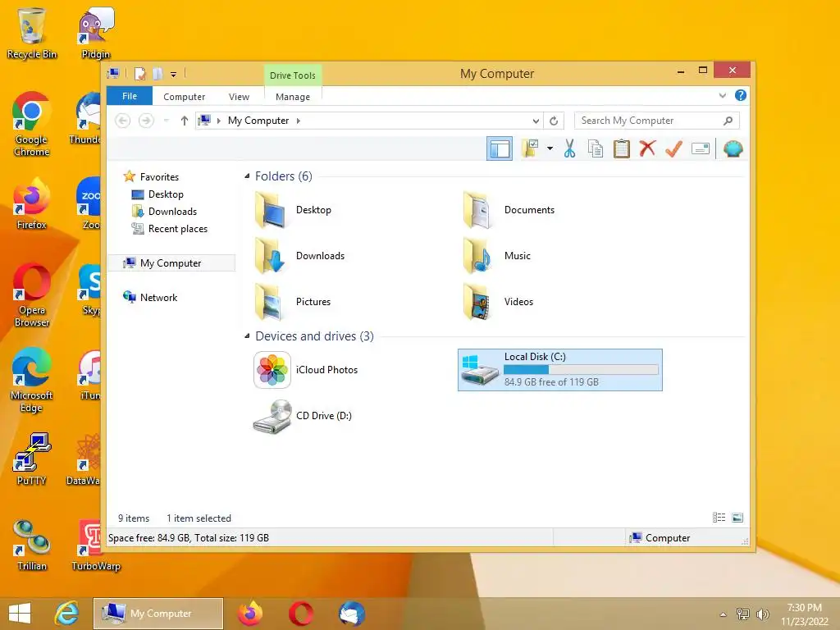Viewport: 840px width, 630px height.
Task: Collapse the Devices and drives (3) group
Action: tap(247, 336)
